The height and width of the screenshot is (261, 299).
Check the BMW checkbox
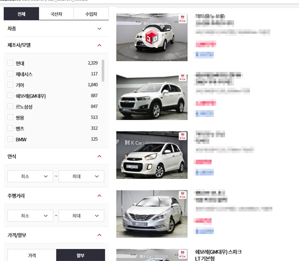[x=10, y=139]
